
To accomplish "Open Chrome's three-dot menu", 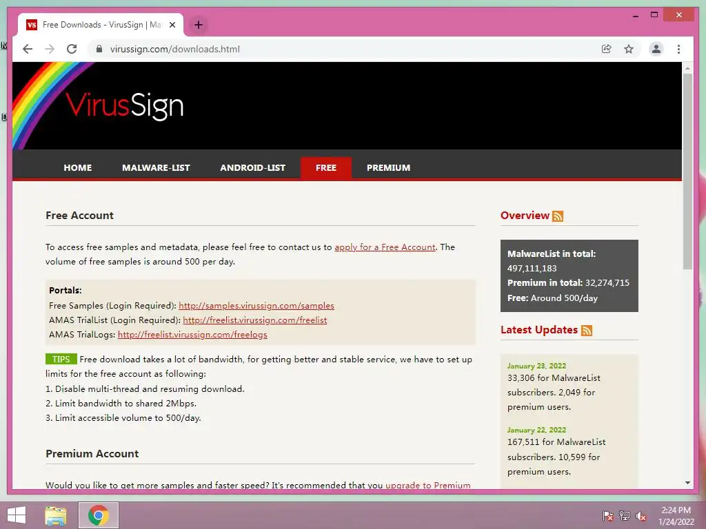I will (678, 49).
